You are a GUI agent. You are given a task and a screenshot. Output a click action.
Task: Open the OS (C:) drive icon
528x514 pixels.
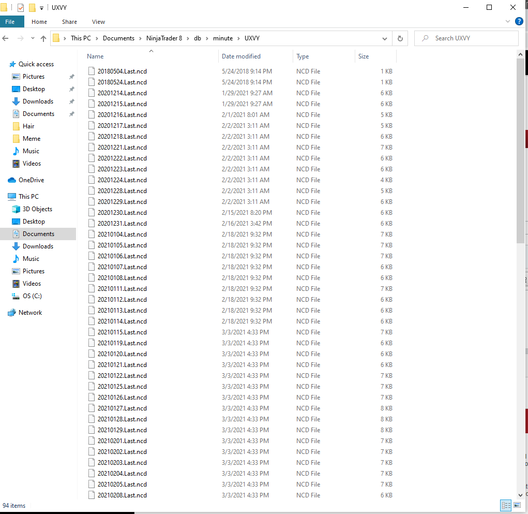point(16,296)
